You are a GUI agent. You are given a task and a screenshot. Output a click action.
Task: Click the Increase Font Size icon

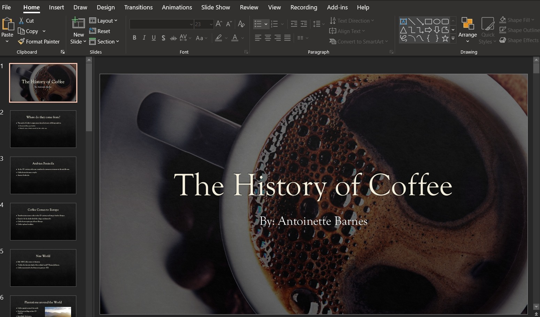pyautogui.click(x=219, y=24)
